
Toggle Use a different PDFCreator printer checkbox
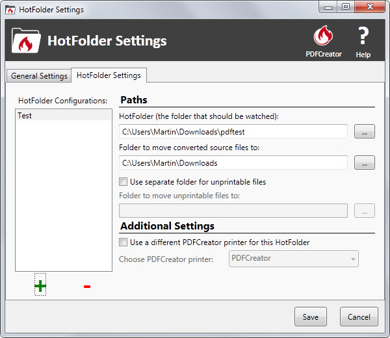(123, 242)
